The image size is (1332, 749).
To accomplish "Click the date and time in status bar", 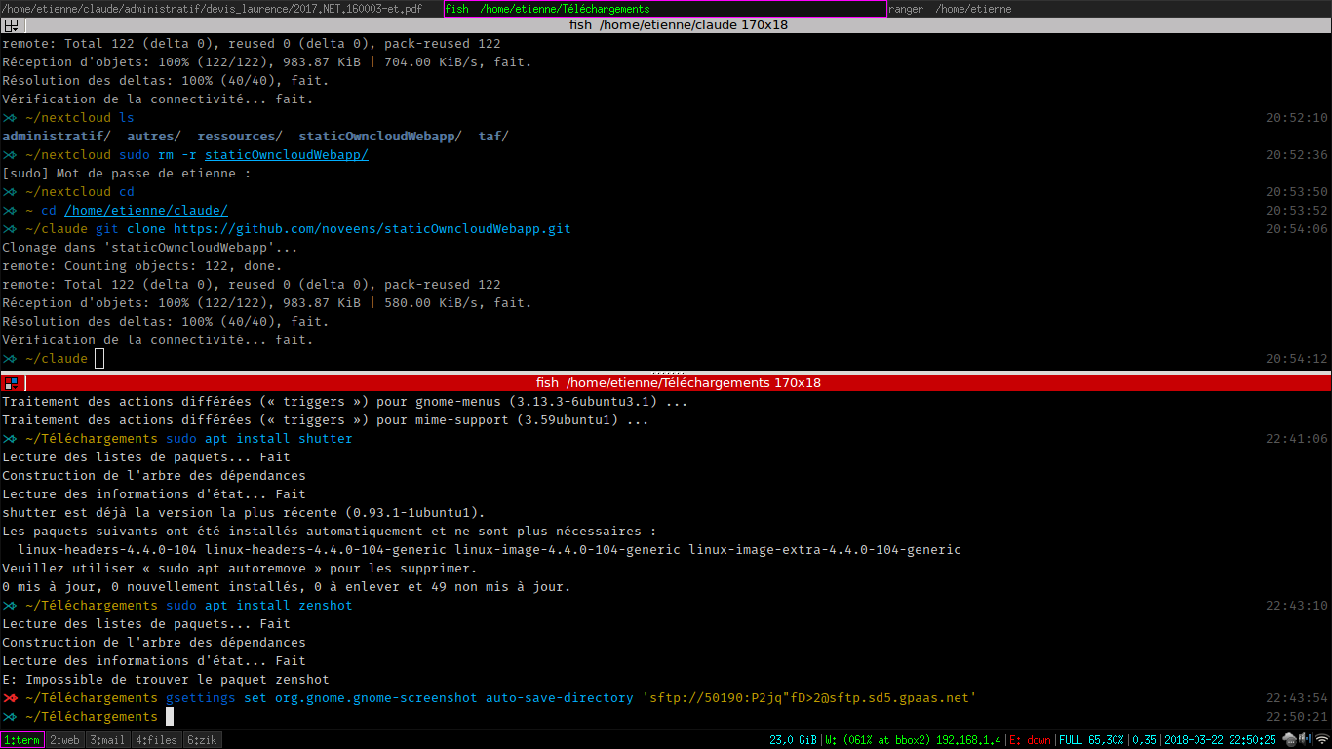I will [1220, 740].
